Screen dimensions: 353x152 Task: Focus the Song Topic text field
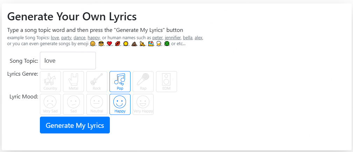pos(68,61)
